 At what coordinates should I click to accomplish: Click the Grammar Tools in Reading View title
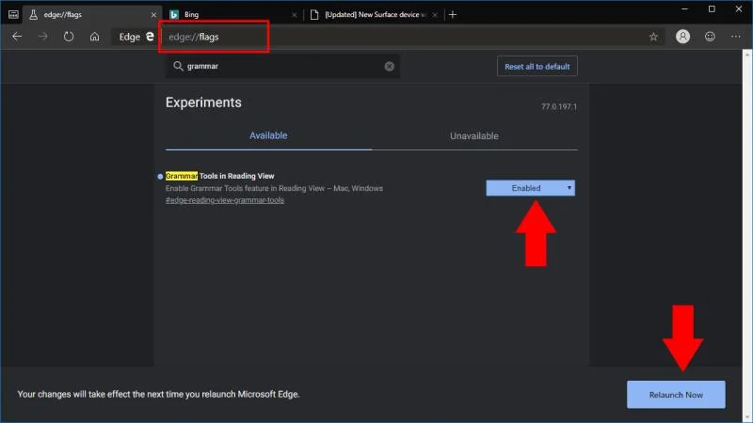(220, 176)
